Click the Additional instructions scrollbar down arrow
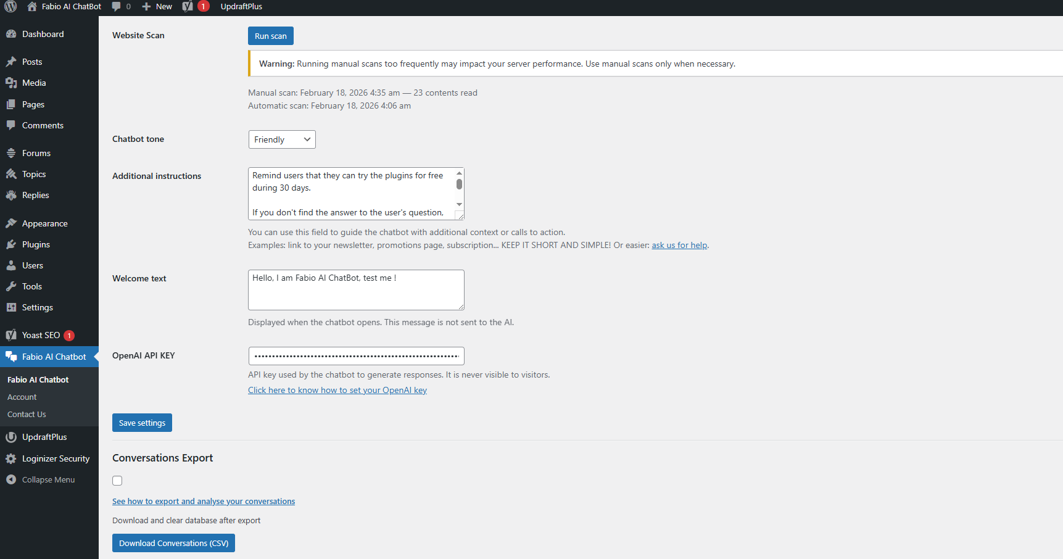Image resolution: width=1063 pixels, height=559 pixels. pyautogui.click(x=459, y=204)
